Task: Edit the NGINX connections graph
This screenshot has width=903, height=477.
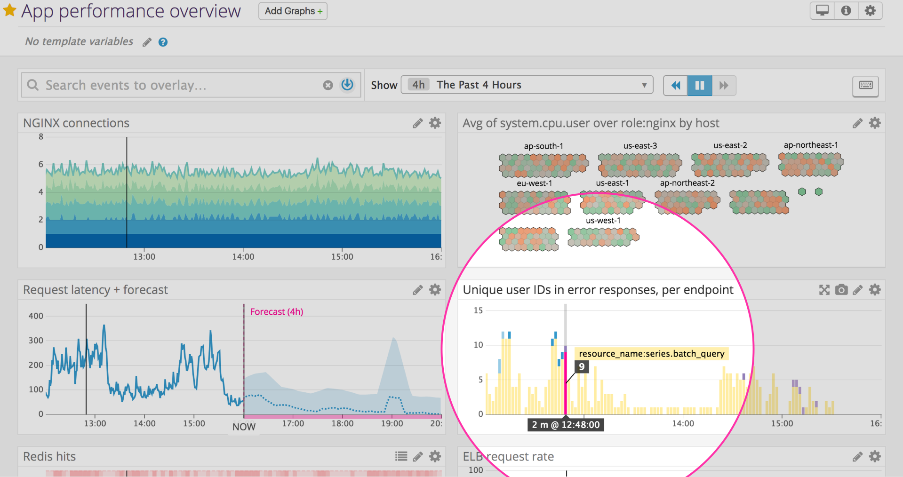Action: [x=417, y=123]
